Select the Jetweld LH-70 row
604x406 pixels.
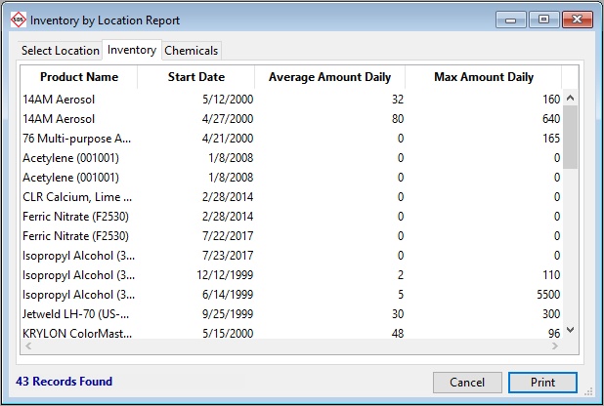pyautogui.click(x=76, y=314)
